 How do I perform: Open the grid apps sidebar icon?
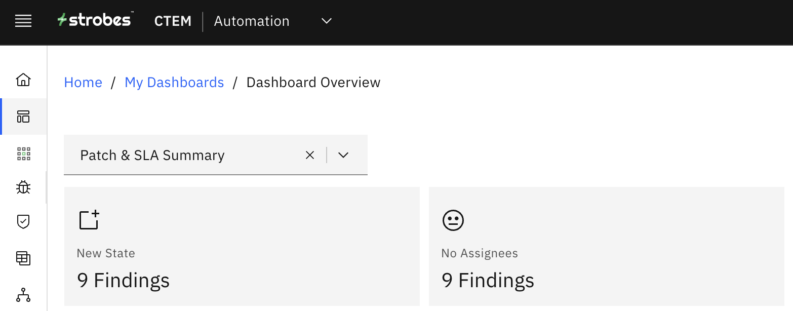[x=23, y=153]
